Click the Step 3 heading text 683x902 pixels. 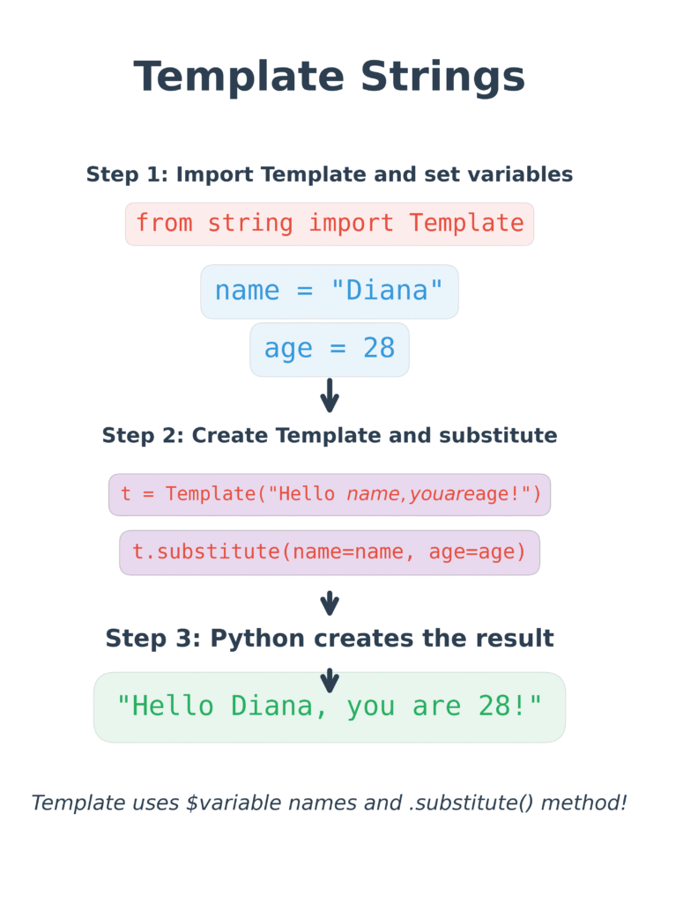(x=329, y=639)
